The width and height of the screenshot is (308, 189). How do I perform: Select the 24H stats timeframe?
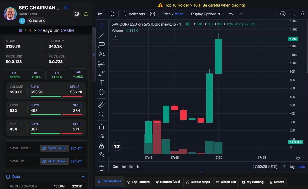78,75
